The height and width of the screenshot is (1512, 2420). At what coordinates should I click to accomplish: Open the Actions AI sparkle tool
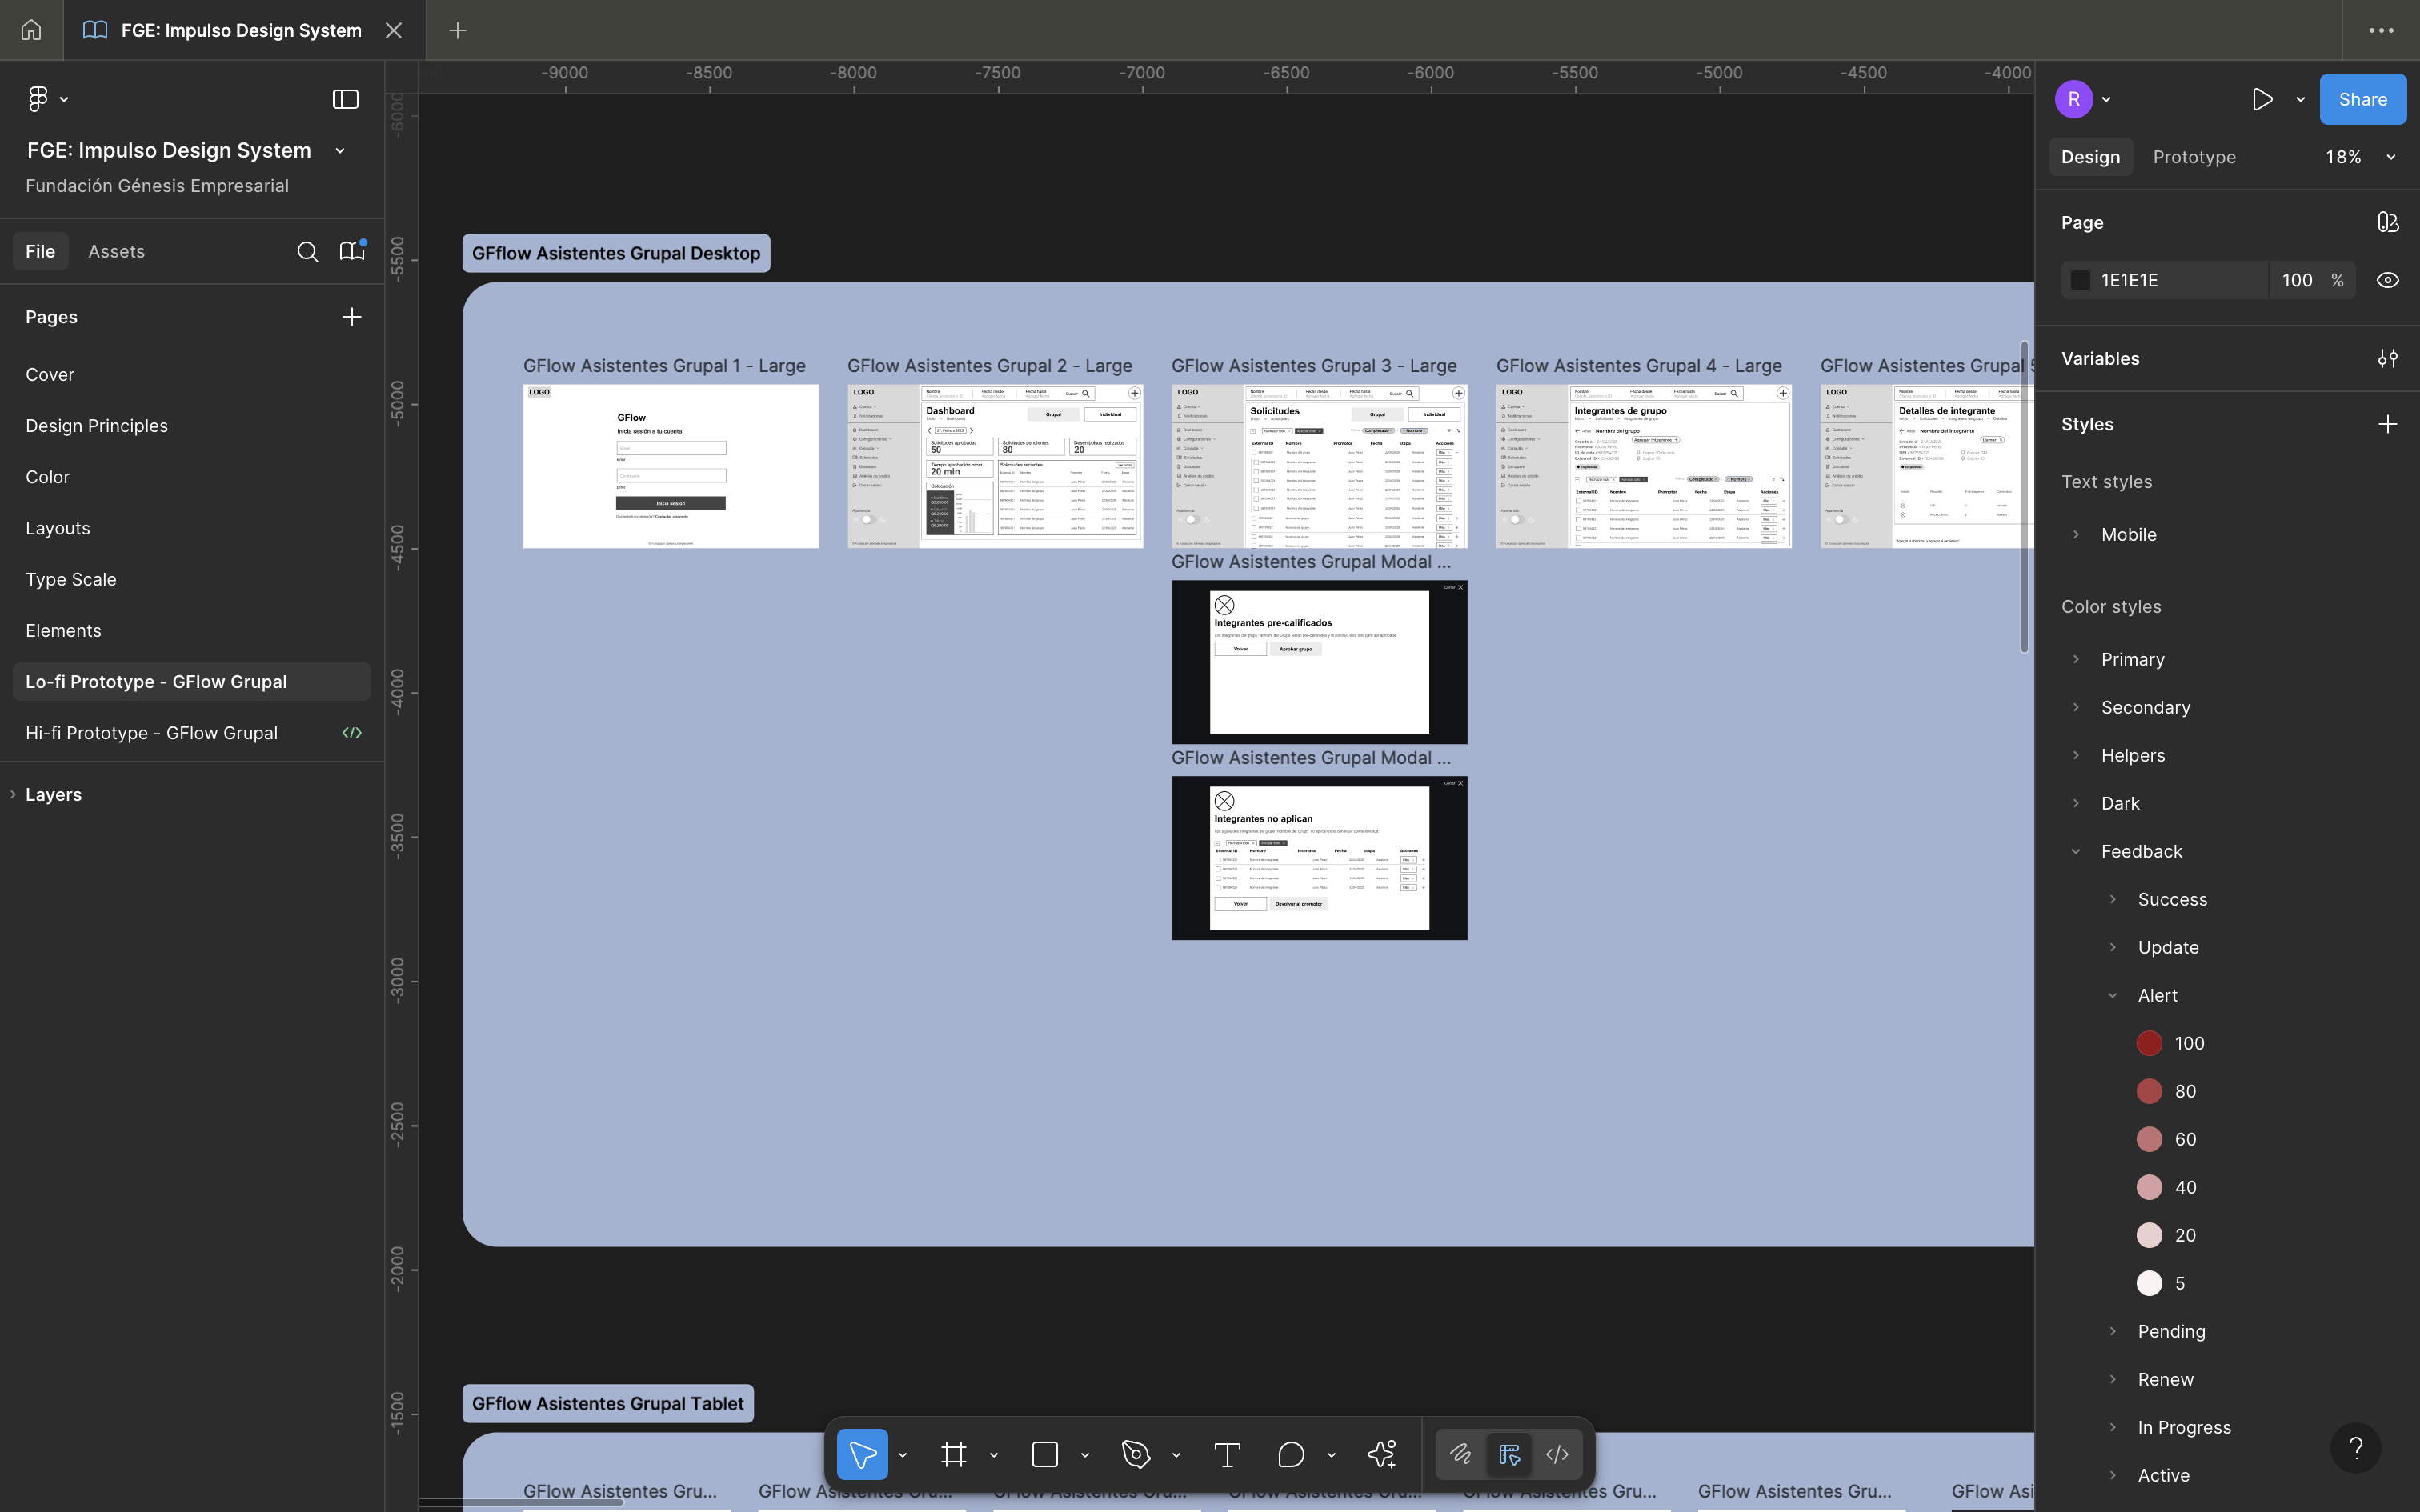(x=1382, y=1454)
